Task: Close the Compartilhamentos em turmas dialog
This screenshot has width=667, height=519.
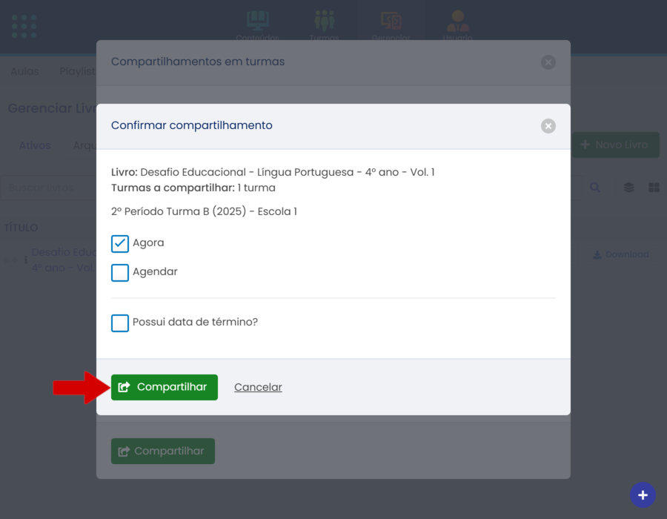Action: tap(548, 62)
